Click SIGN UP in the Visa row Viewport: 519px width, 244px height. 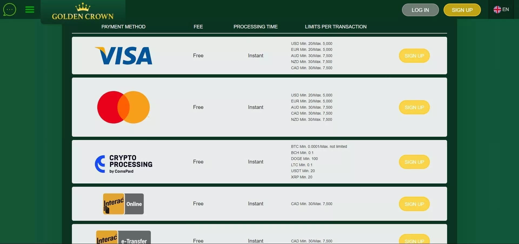(x=414, y=56)
